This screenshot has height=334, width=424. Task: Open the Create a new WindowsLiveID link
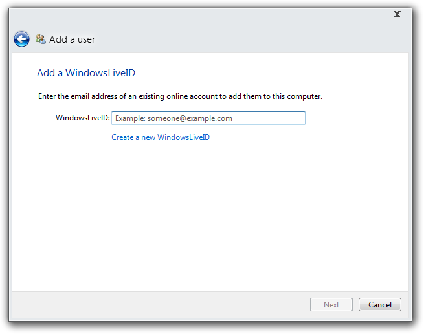click(161, 137)
